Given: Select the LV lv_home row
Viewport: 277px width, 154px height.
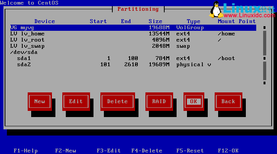Looking at the screenshot, I should click(133, 34).
